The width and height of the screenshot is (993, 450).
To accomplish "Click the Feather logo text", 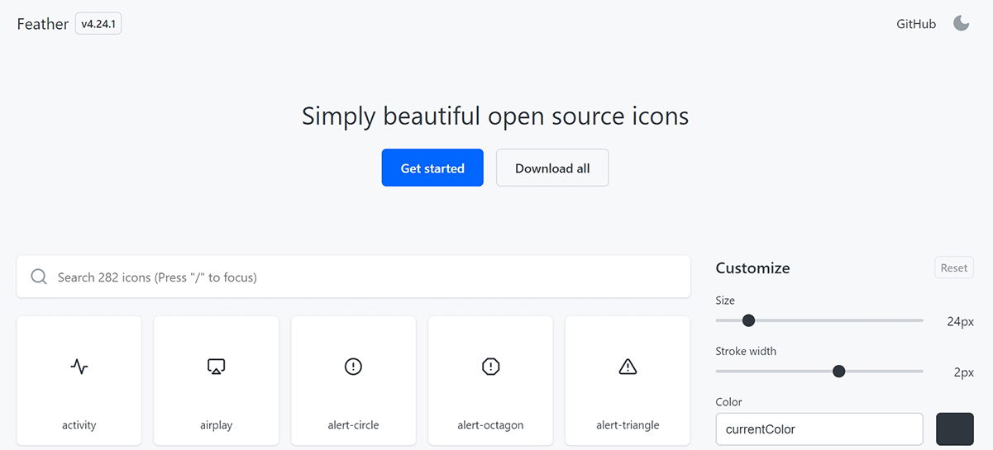I will (43, 24).
